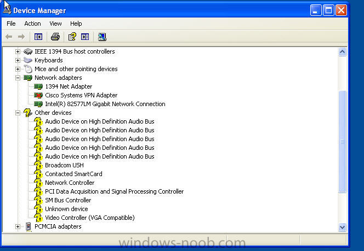Screen dimensions: 364x251
Task: Click the Video Controller warning icon
Action: pyautogui.click(x=38, y=218)
